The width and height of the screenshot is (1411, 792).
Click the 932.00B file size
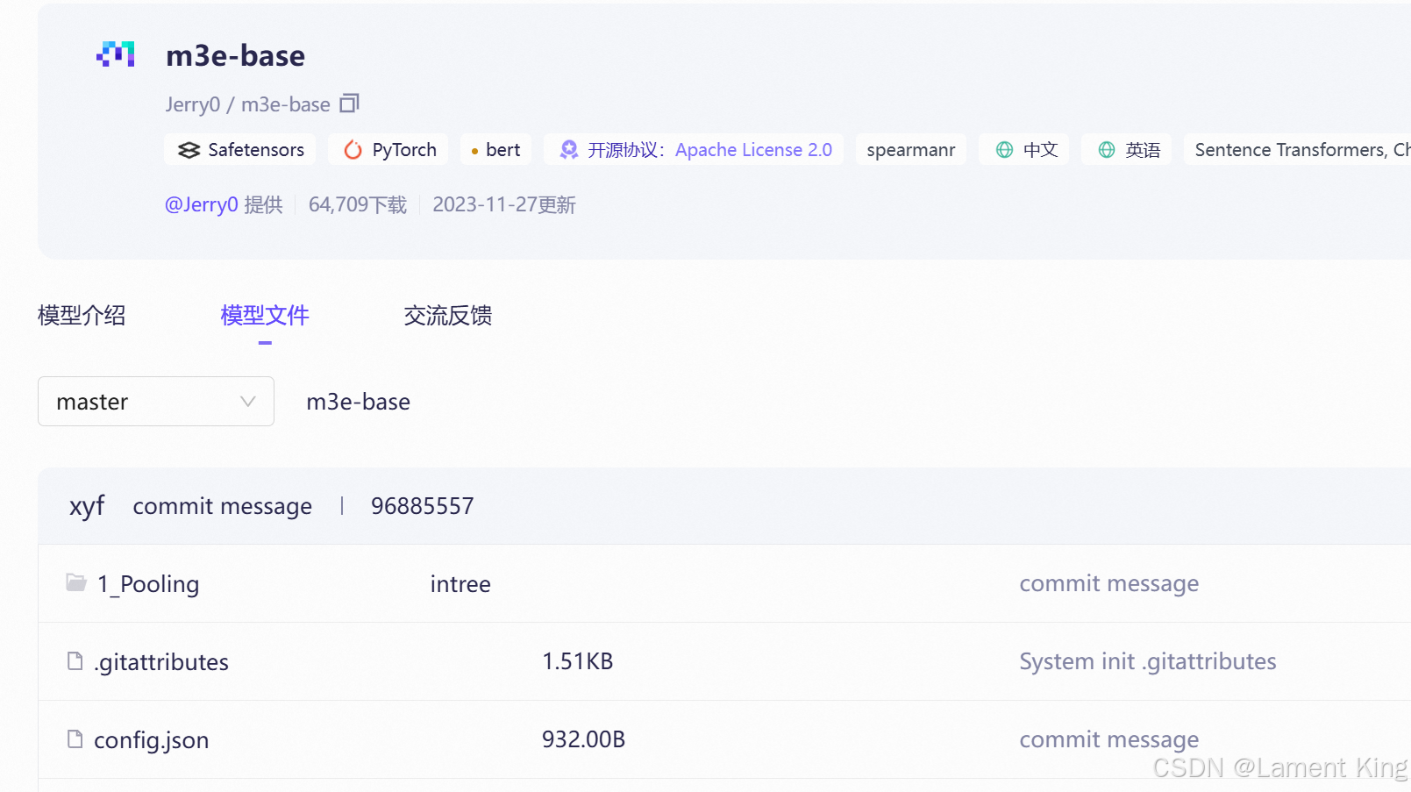(x=583, y=739)
